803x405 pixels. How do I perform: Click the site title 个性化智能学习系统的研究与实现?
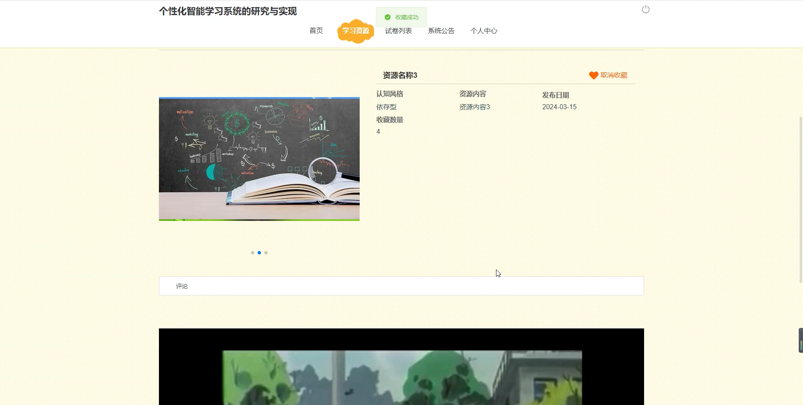tap(228, 11)
